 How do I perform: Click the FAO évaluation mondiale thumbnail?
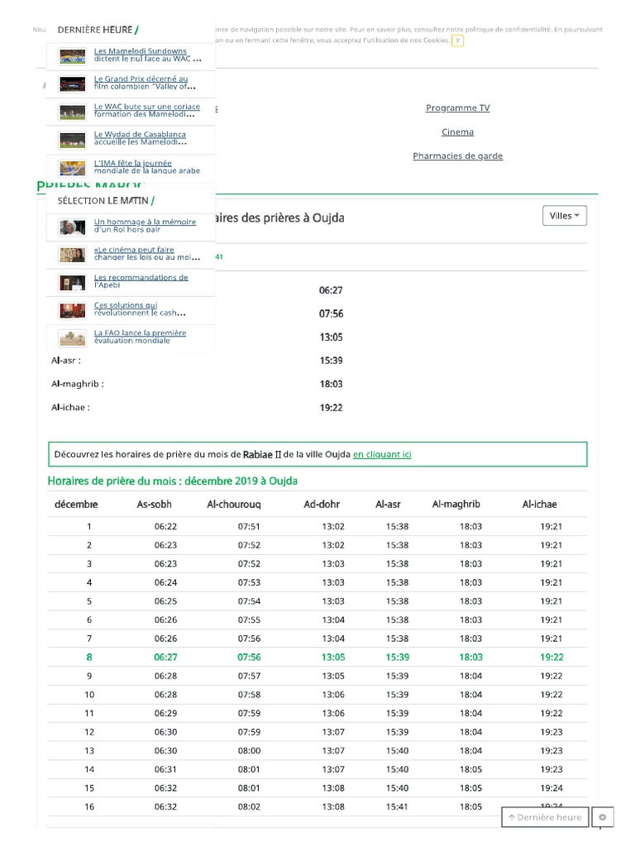(73, 337)
